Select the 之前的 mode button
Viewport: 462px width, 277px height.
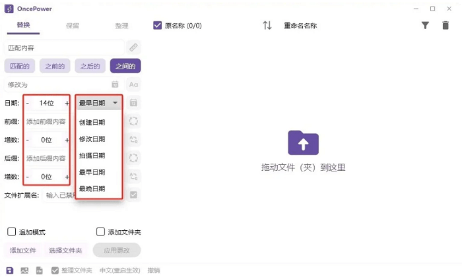pos(55,66)
